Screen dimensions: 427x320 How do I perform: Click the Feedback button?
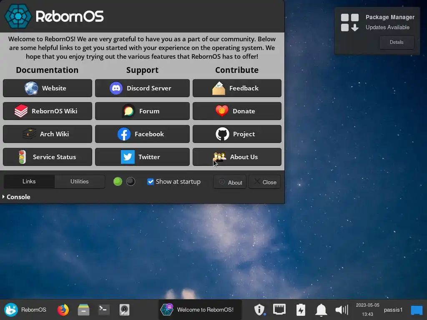click(x=237, y=88)
